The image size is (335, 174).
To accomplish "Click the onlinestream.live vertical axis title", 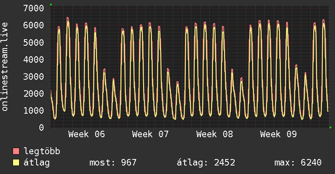I will click(5, 67).
